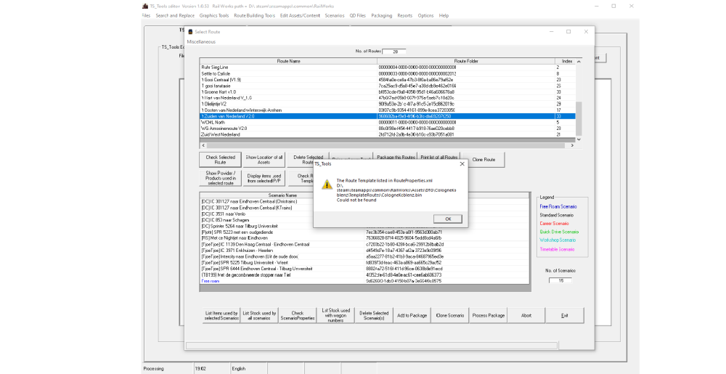
Task: Close the TS_Tools error dialog
Action: point(462,164)
